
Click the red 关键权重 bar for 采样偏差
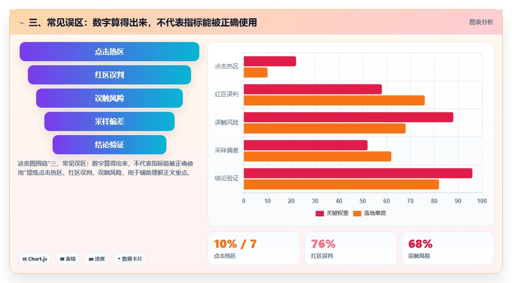pyautogui.click(x=306, y=146)
